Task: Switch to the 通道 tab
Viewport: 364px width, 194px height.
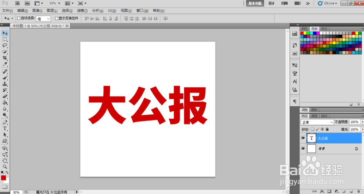Action: 314,116
